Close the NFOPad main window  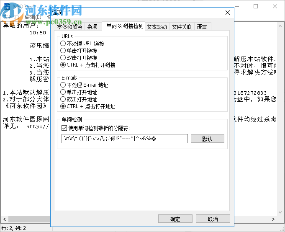coord(275,6)
